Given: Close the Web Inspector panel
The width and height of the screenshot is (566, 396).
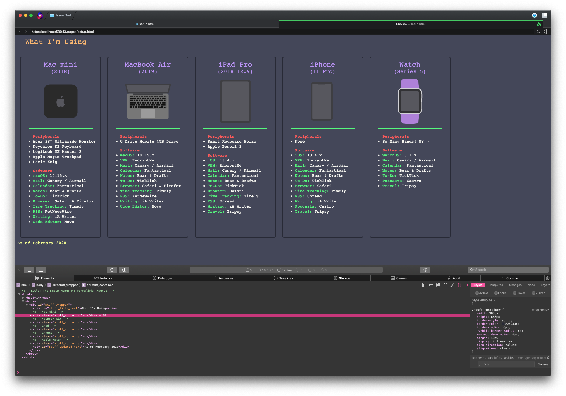Looking at the screenshot, I should coord(19,270).
